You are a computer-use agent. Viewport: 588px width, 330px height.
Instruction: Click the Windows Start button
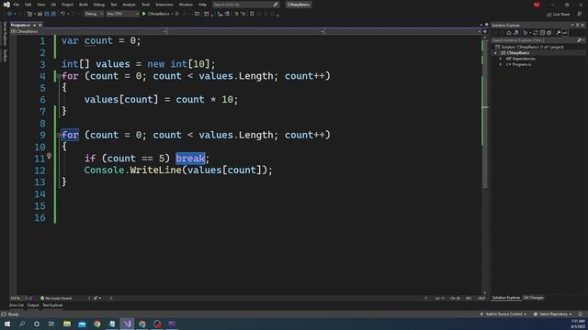tap(7, 324)
